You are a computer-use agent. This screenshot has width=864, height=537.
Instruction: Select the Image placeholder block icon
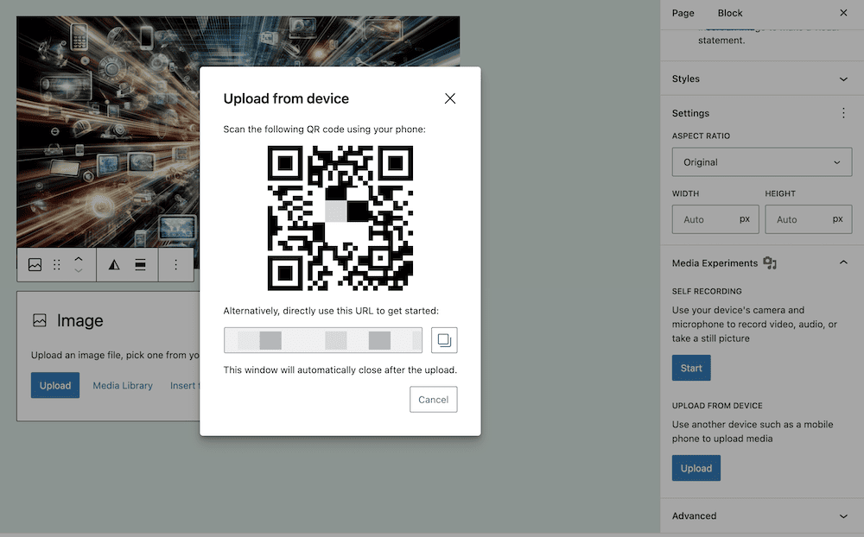[39, 320]
